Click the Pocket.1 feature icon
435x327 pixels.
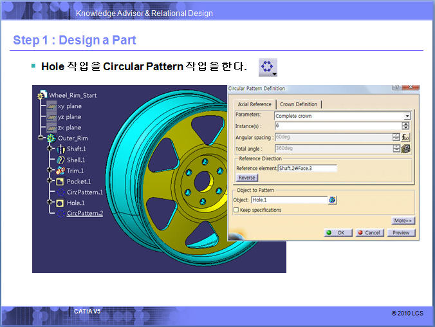point(60,182)
